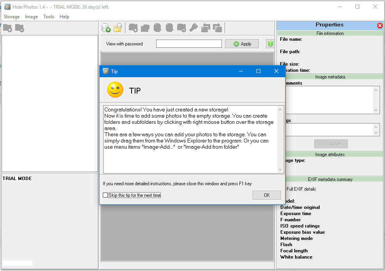
Task: Enable 'Skip this tip for the next time'
Action: tap(105, 195)
